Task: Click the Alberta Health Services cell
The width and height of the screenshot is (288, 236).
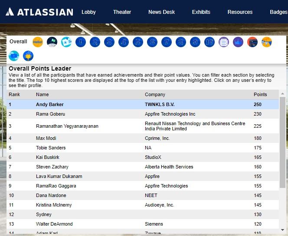Action: coord(169,167)
